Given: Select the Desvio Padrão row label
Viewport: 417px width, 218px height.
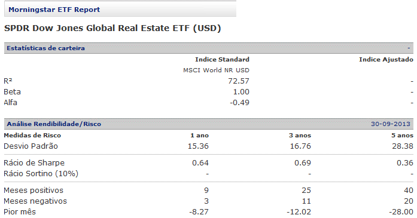Looking at the screenshot, I should point(31,146).
